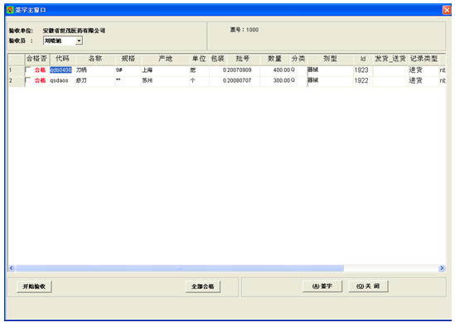This screenshot has width=455, height=322.
Task: Click the company name 安徽省世茂医药有限公司
Action: 74,31
